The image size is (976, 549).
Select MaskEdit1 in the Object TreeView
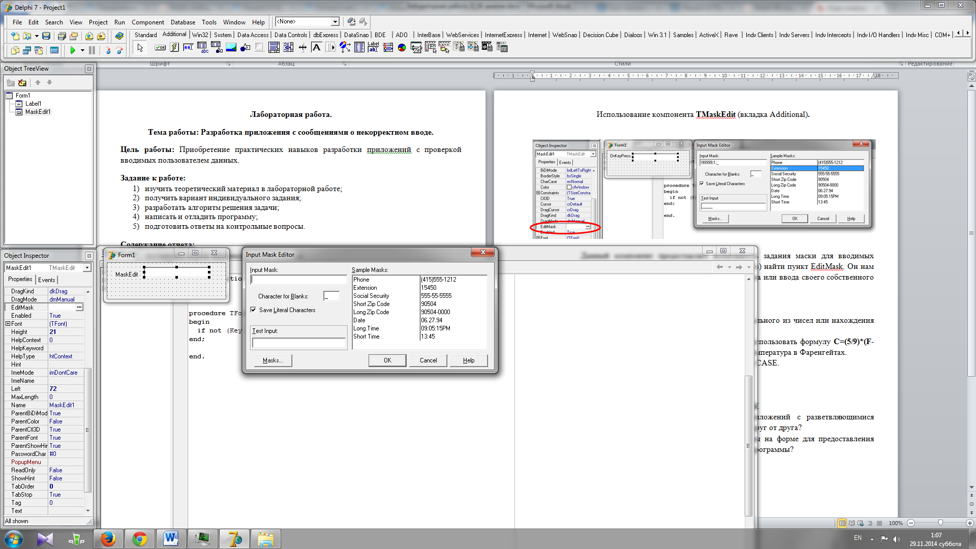(x=38, y=112)
